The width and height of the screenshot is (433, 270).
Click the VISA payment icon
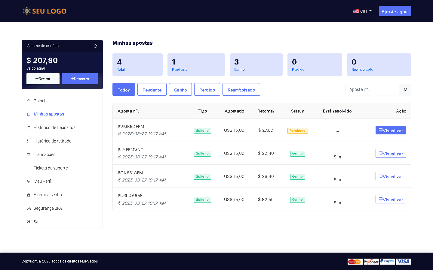tap(404, 261)
